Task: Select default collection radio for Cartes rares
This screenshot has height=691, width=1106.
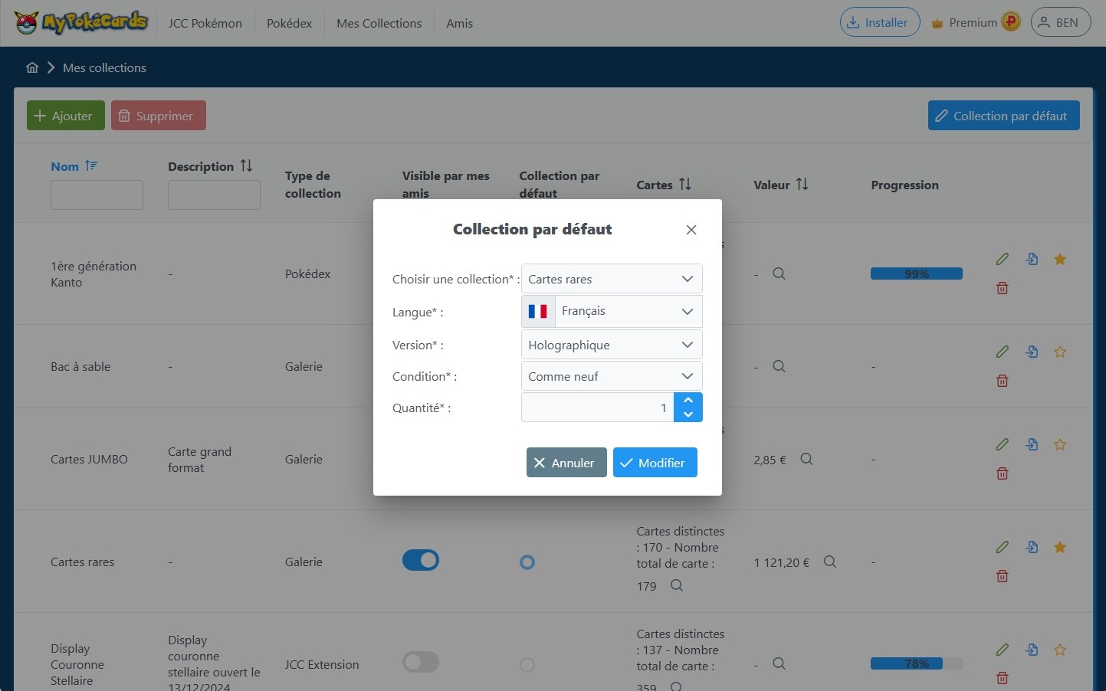Action: [527, 562]
